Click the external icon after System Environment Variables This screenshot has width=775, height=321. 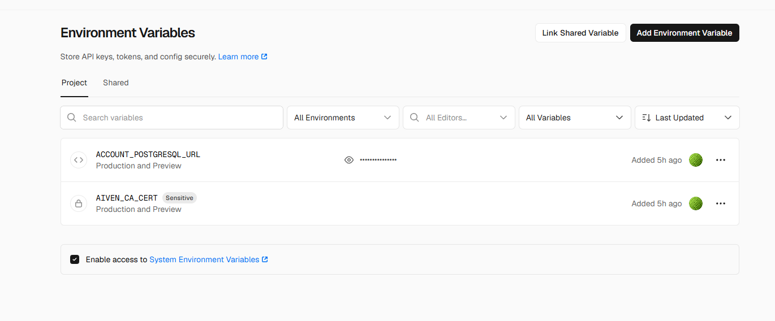pos(265,259)
